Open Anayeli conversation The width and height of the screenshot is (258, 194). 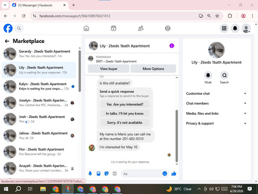click(x=39, y=168)
